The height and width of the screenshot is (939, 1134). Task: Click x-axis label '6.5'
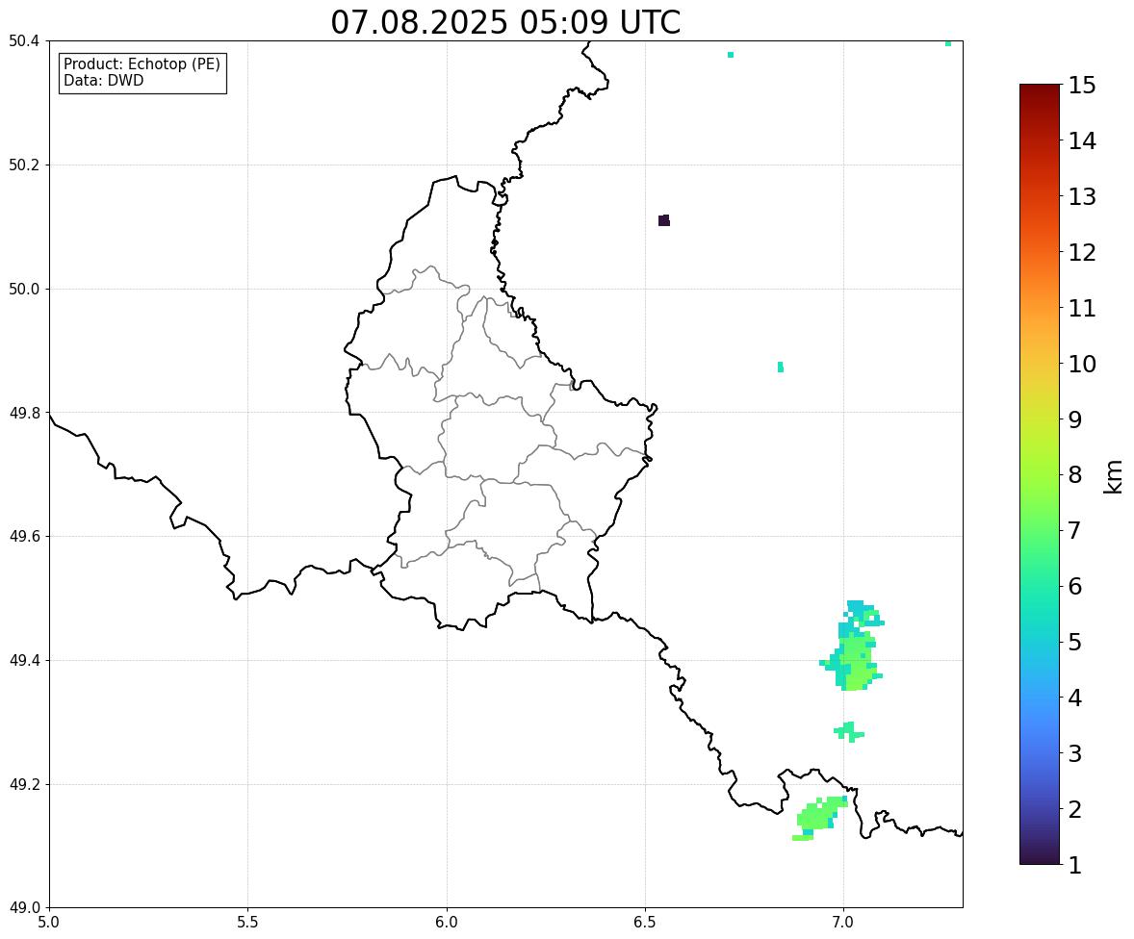pos(645,923)
